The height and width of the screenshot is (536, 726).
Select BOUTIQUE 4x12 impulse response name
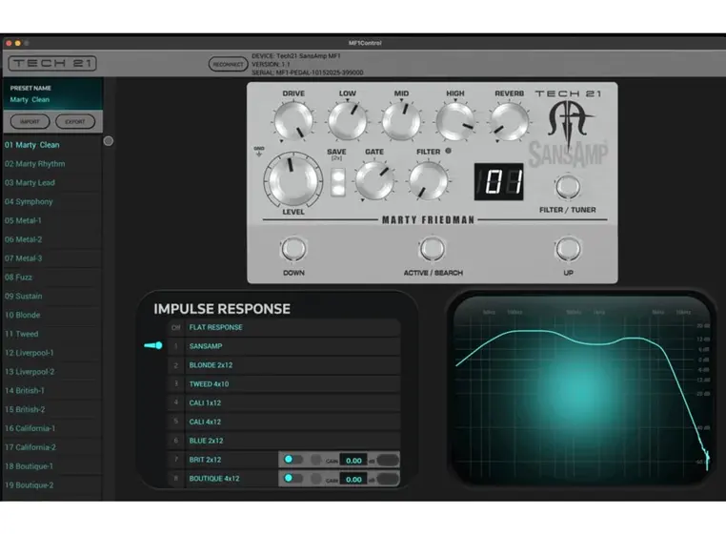coord(214,479)
